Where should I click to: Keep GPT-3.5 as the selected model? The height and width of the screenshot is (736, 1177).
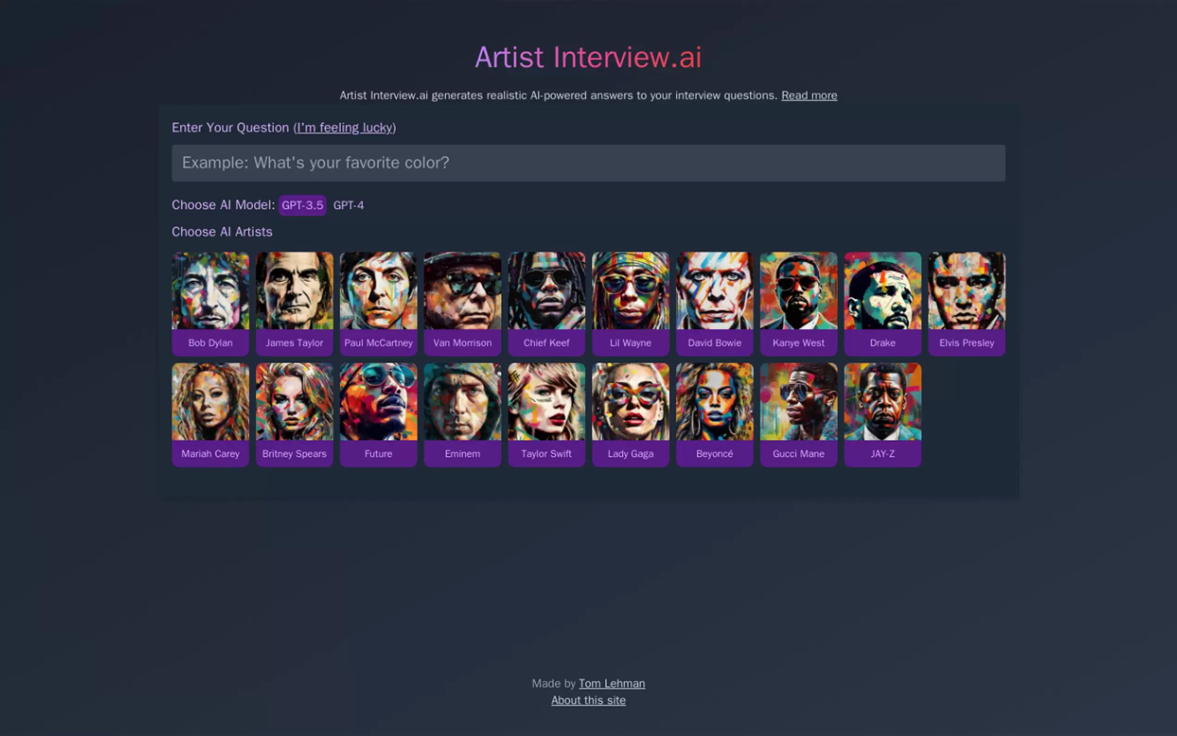coord(302,205)
